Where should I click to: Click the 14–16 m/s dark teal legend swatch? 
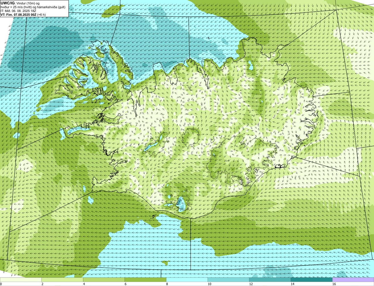pos(311,280)
